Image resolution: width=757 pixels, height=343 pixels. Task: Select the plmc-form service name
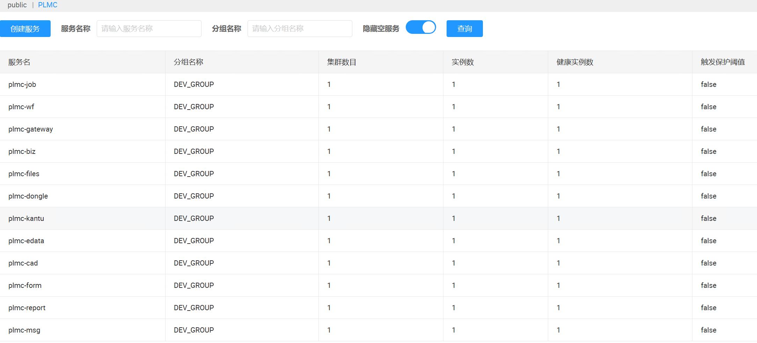25,285
